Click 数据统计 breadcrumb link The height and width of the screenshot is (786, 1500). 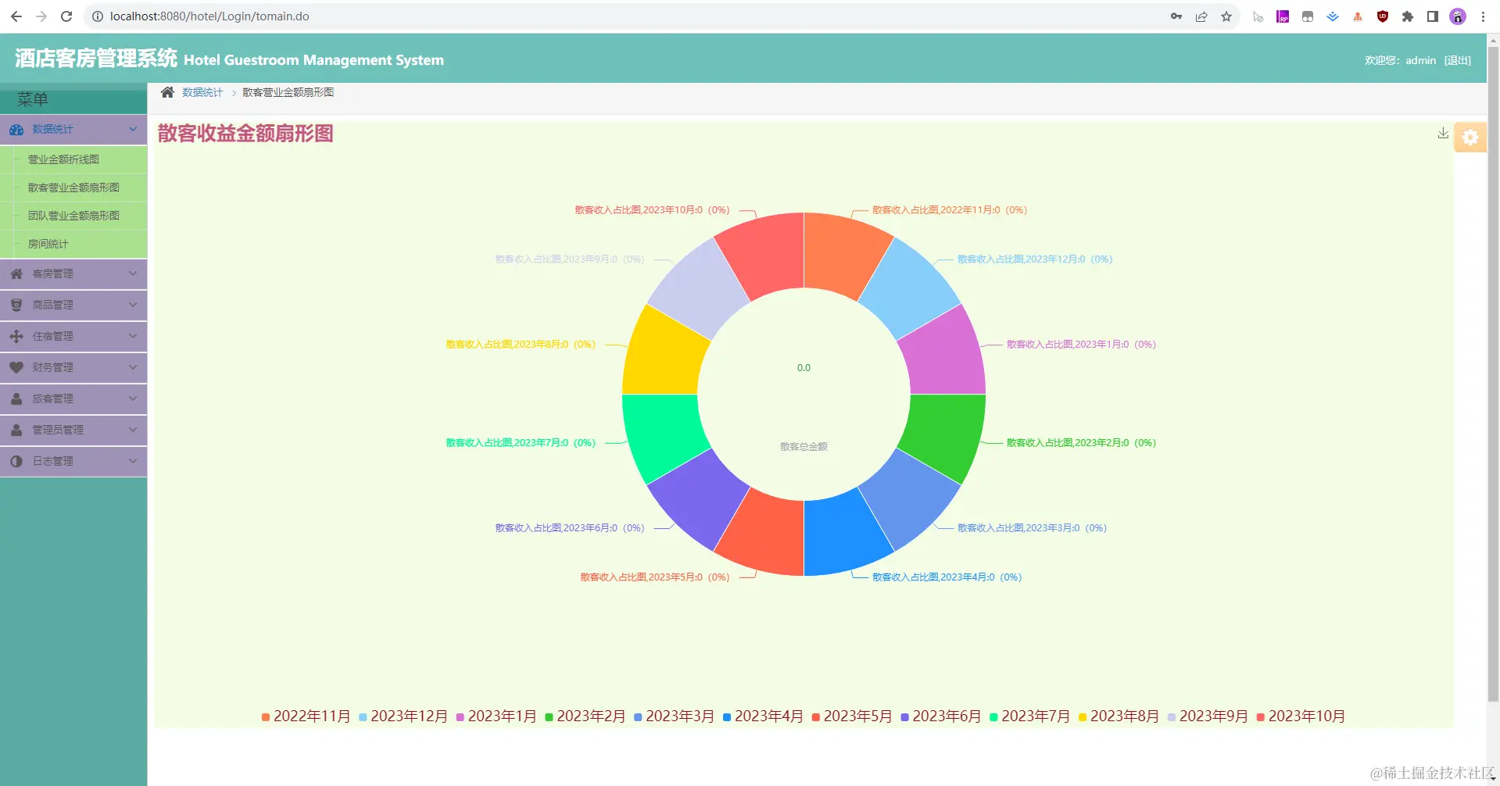pyautogui.click(x=202, y=92)
